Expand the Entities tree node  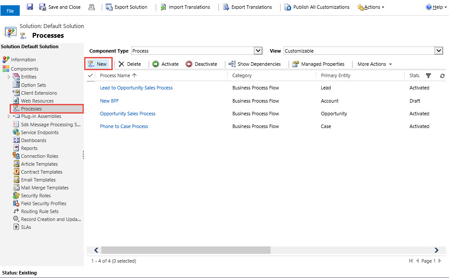point(9,77)
